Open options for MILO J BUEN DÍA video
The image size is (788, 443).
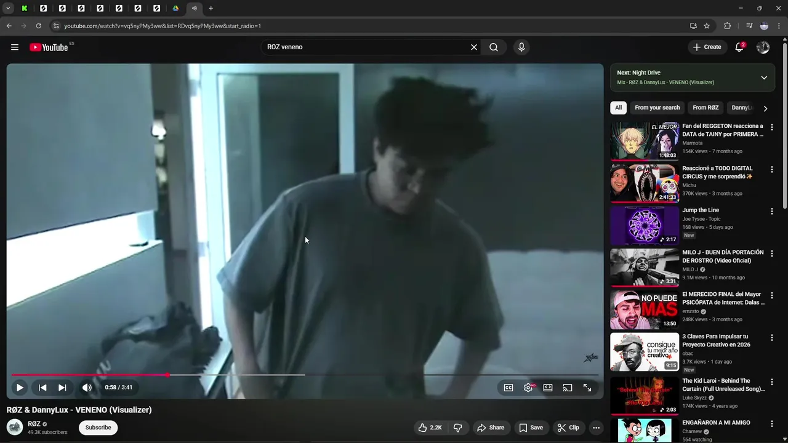click(x=772, y=253)
